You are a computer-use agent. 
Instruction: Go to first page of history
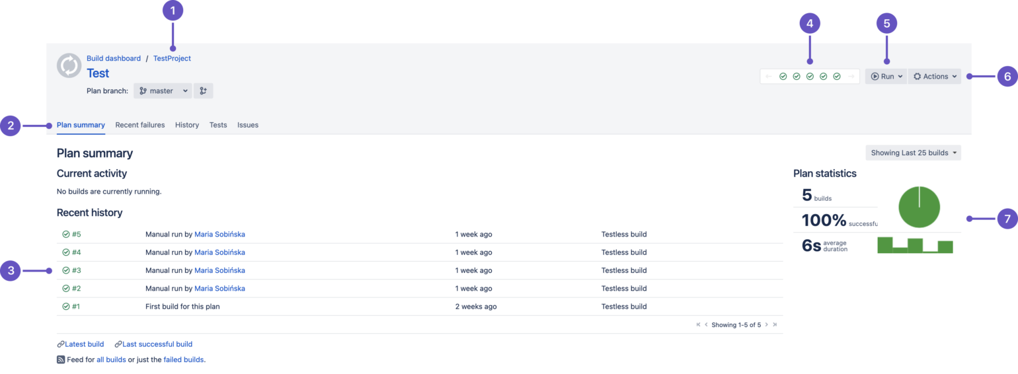pos(698,324)
